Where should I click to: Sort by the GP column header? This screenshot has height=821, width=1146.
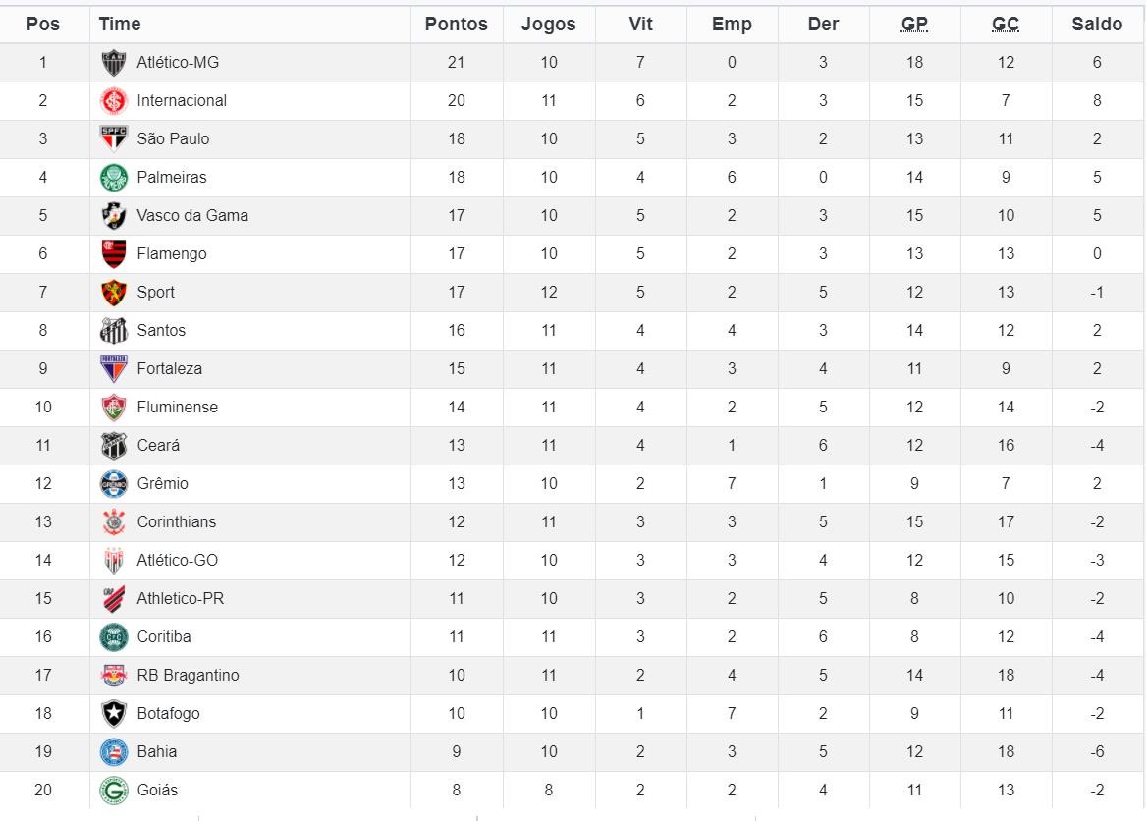pos(914,25)
